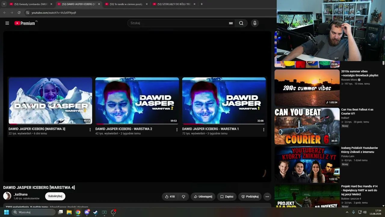The image size is (385, 217).
Task: Open more actions for the video
Action: pos(267,197)
